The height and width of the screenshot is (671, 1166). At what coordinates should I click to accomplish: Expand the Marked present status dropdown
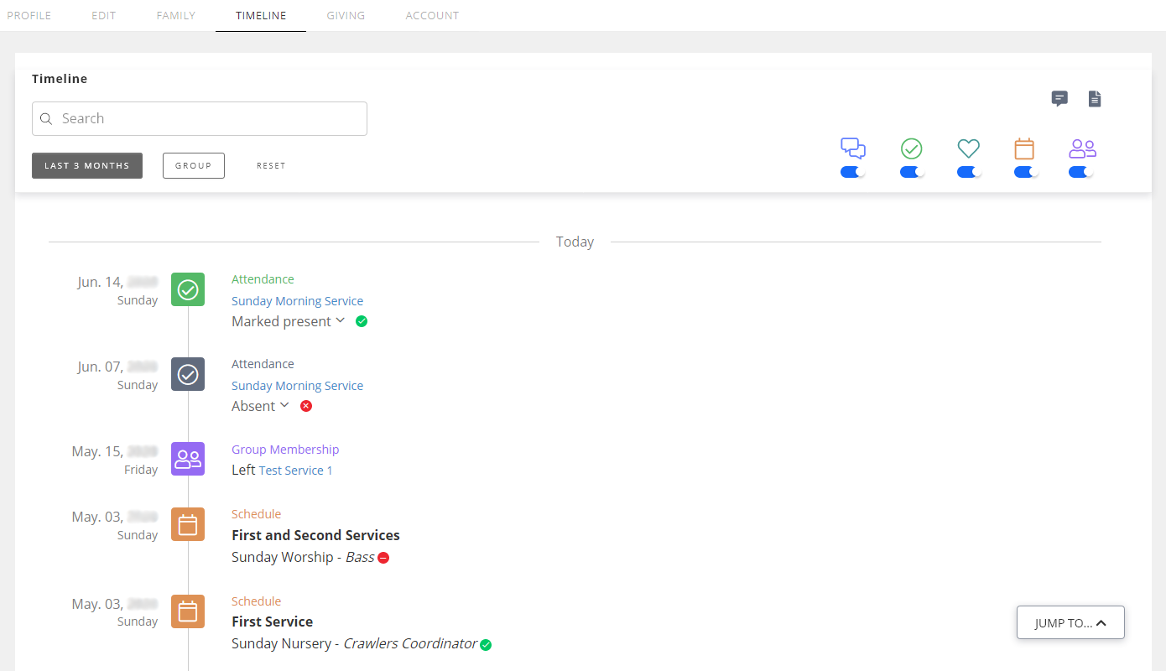[340, 320]
